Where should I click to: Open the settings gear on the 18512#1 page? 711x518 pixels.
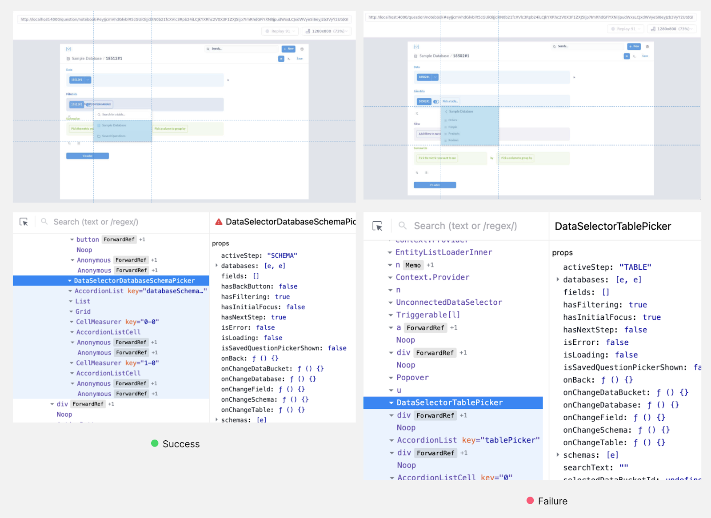302,49
